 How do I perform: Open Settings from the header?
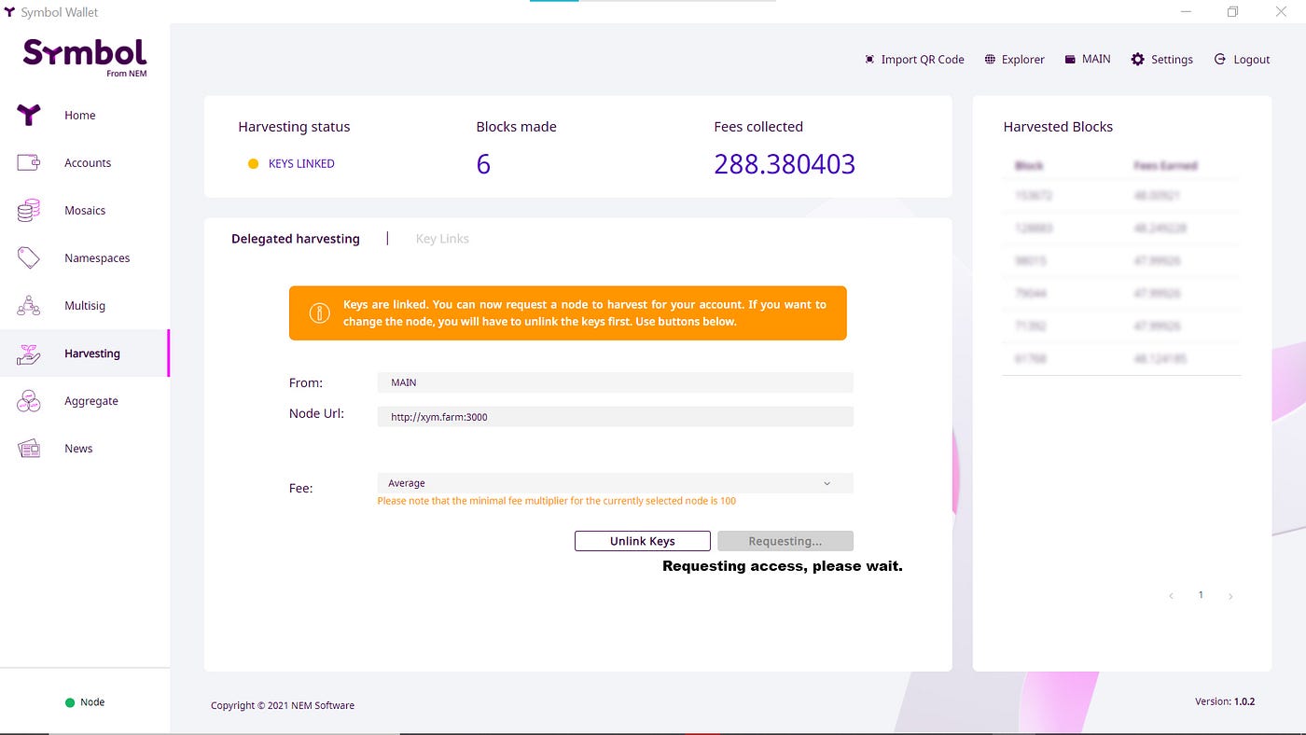1172,59
